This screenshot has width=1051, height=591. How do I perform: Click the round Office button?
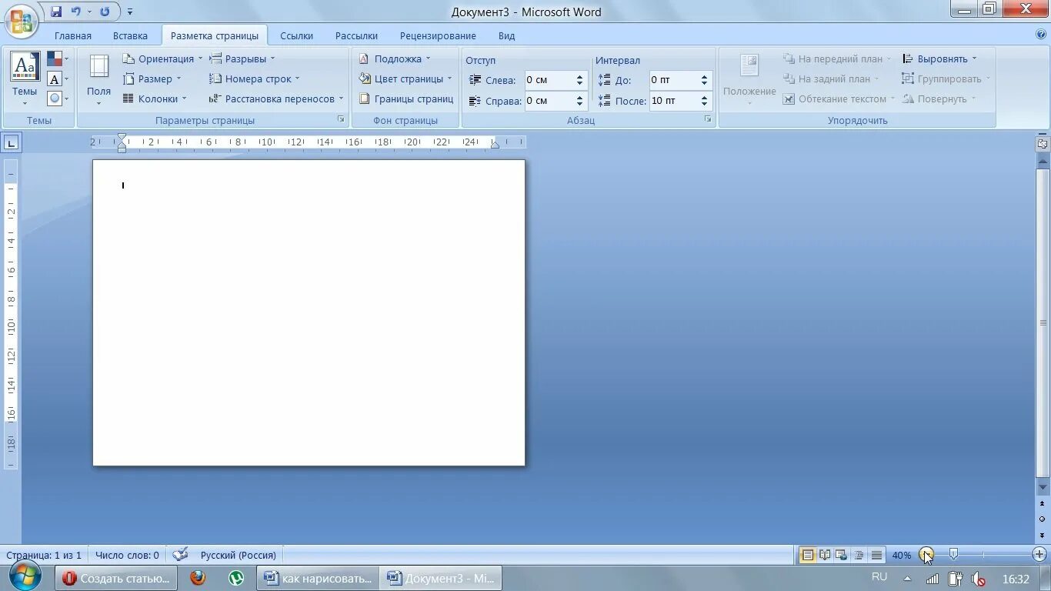coord(22,20)
